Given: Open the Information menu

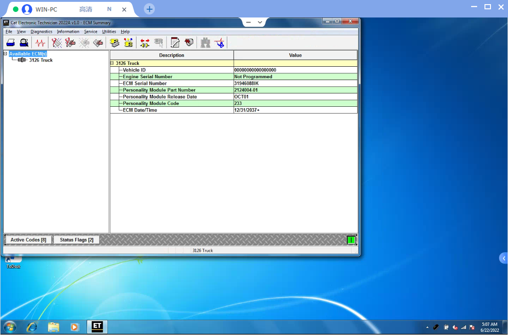Looking at the screenshot, I should point(68,31).
